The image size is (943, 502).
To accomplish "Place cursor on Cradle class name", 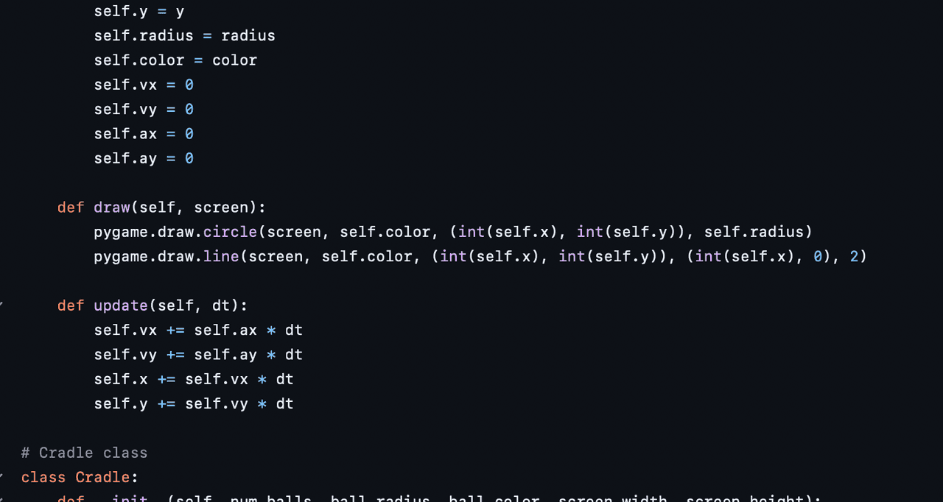I will pos(102,477).
